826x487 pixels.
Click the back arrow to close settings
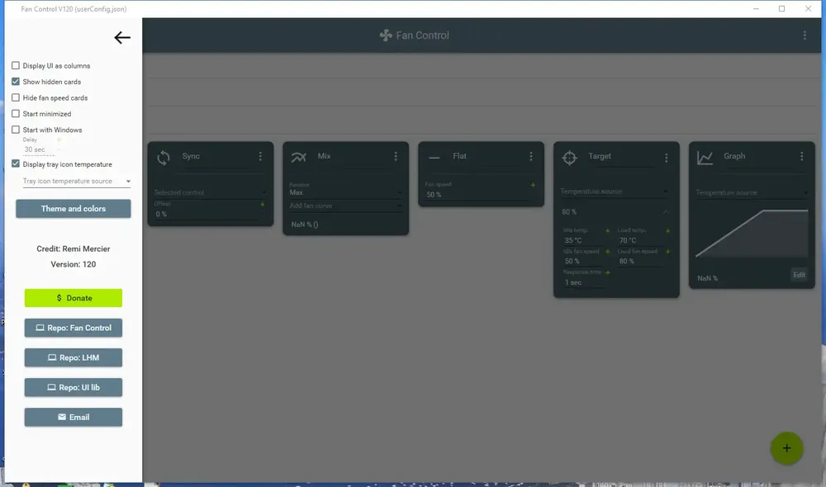(122, 37)
